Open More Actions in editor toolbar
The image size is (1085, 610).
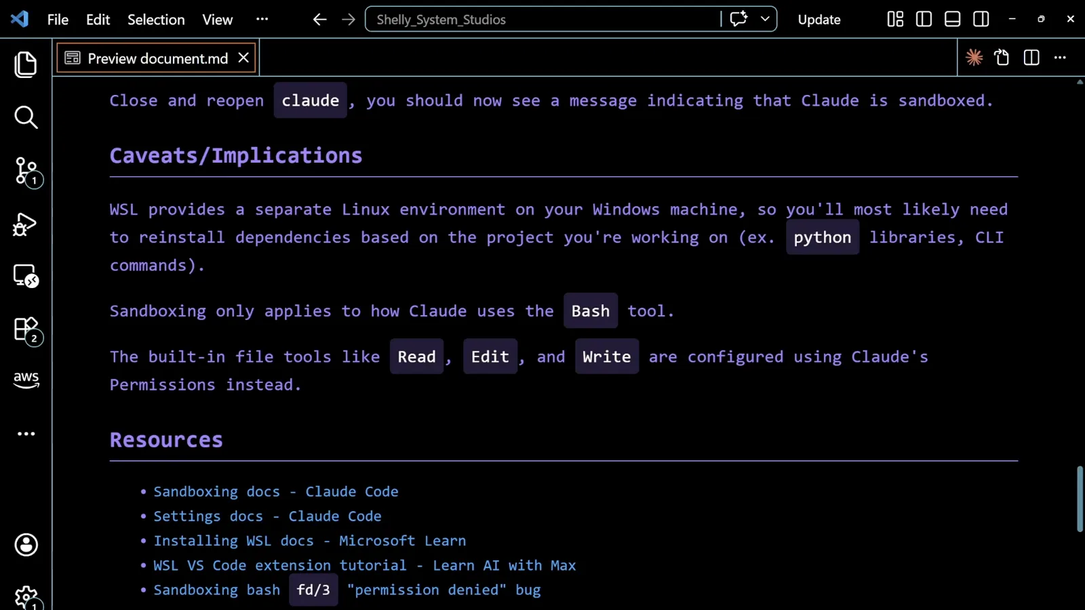point(1060,58)
